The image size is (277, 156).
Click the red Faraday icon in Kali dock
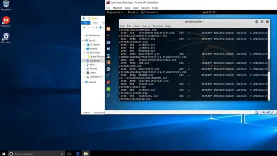[109, 82]
